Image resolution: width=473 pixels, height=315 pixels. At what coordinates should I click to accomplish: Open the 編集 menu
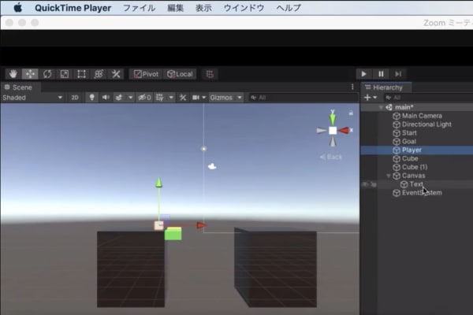(x=175, y=8)
